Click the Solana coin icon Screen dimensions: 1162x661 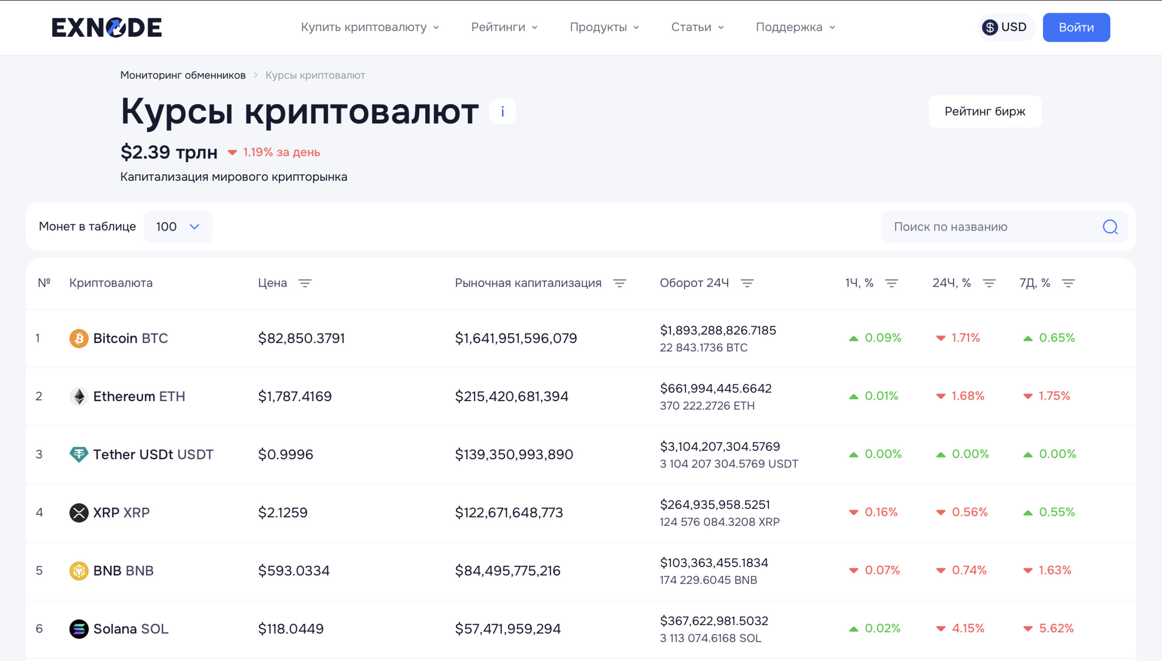(x=79, y=629)
